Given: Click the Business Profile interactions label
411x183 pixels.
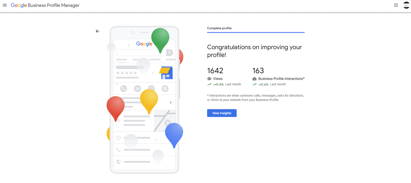Looking at the screenshot, I should click(x=281, y=79).
